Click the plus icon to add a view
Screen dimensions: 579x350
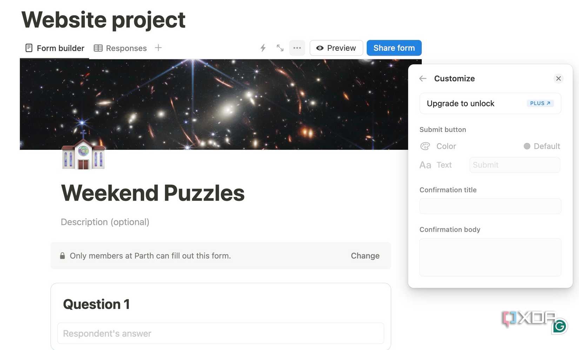pos(158,48)
